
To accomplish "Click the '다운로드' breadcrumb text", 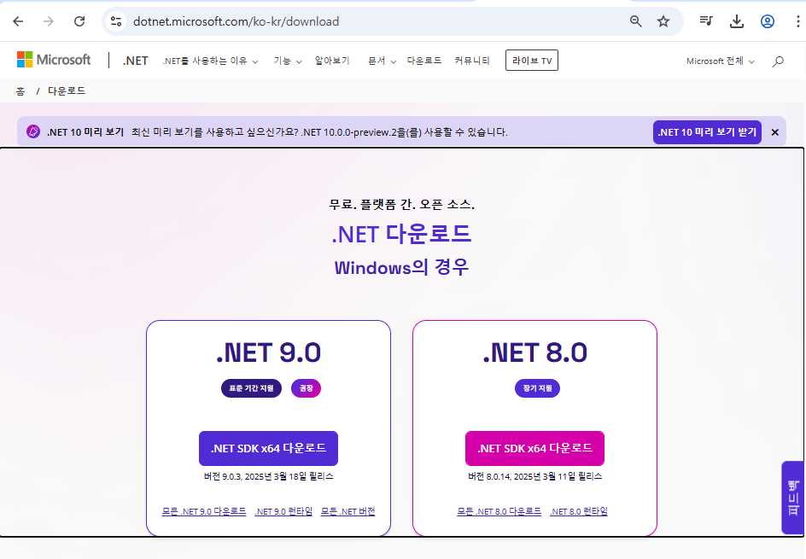I will tap(67, 91).
